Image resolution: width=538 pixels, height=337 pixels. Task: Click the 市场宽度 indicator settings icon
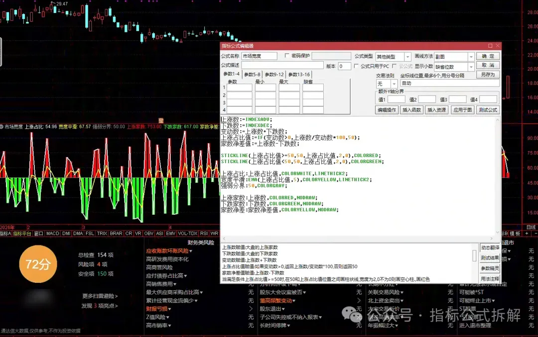(1, 127)
